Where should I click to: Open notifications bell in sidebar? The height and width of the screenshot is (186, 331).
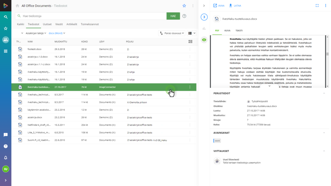click(x=6, y=158)
